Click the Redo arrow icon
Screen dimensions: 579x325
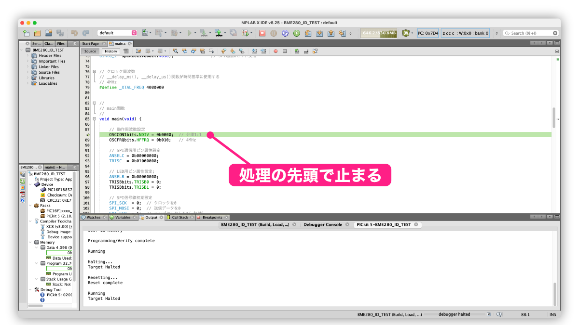[86, 33]
